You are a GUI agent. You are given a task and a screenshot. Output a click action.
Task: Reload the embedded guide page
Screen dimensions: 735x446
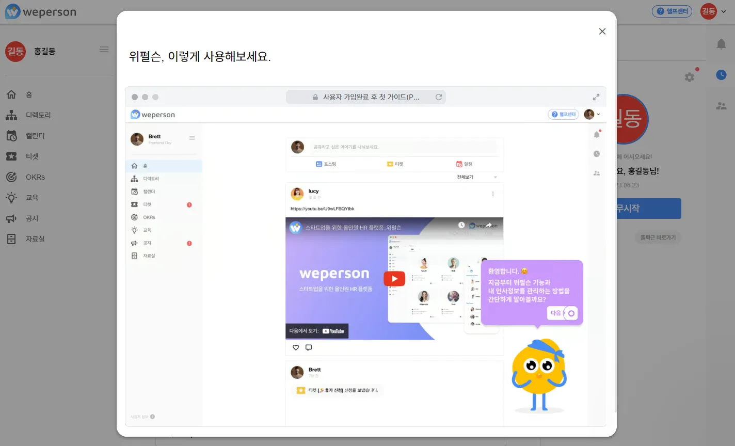(x=439, y=97)
